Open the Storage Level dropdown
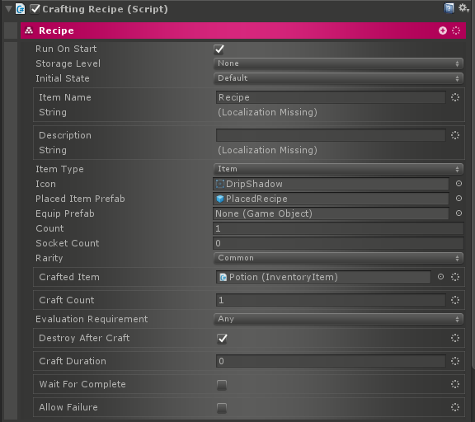This screenshot has height=422, width=475. pyautogui.click(x=338, y=63)
